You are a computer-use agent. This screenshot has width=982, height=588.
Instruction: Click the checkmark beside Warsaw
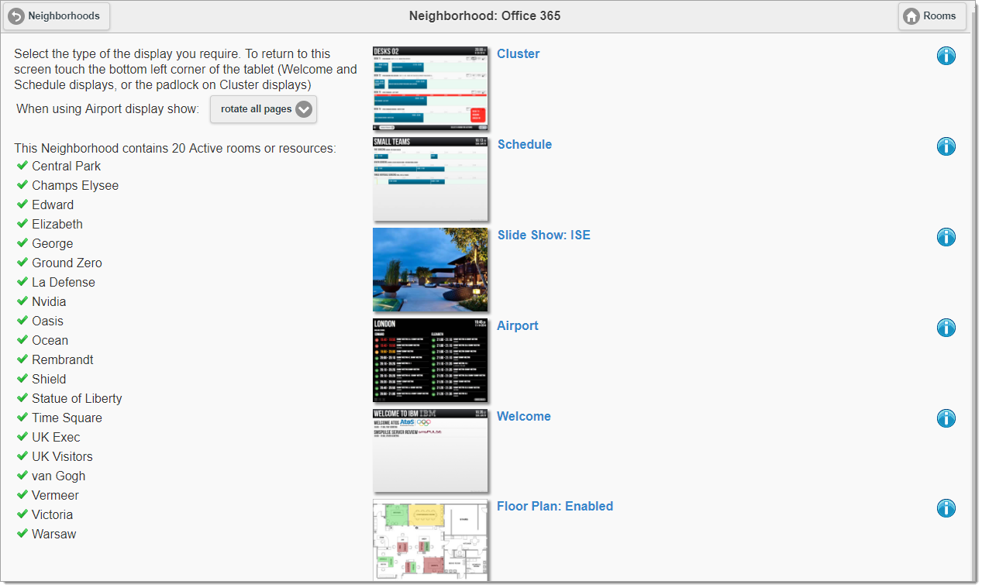(x=22, y=534)
